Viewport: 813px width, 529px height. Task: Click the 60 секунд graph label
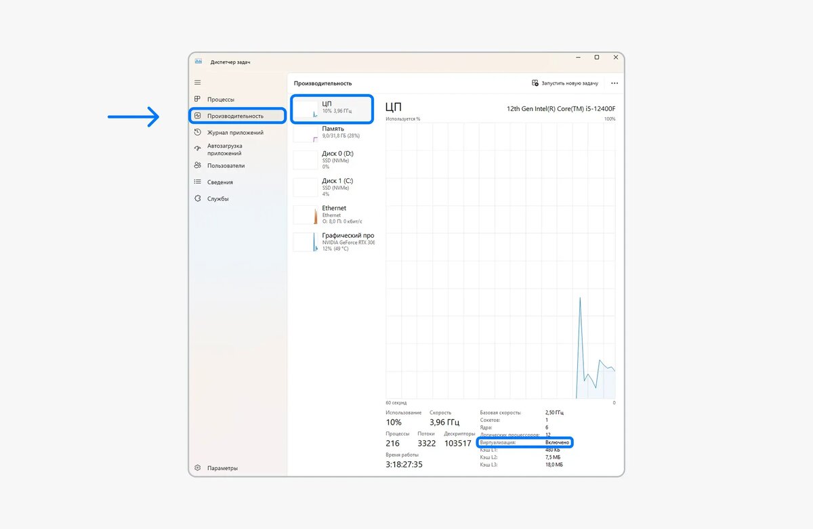(397, 402)
